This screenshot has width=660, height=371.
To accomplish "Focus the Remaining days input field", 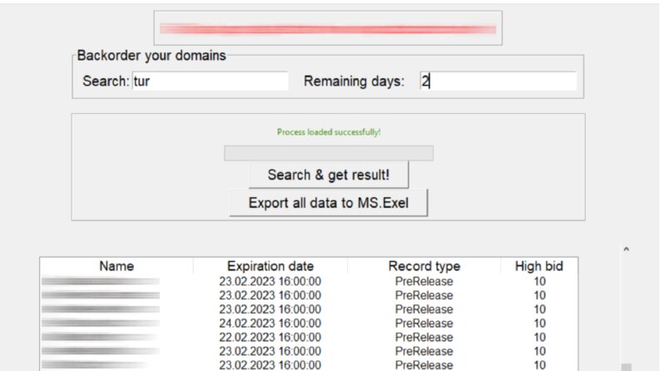I will [498, 81].
